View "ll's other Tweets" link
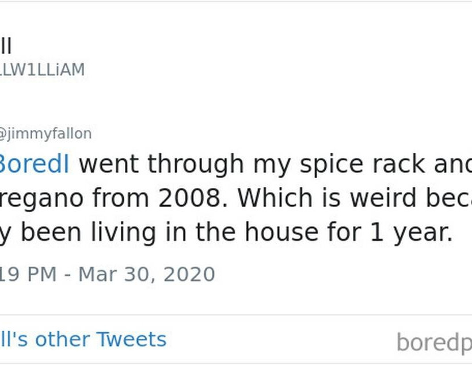The height and width of the screenshot is (365, 472). (83, 339)
